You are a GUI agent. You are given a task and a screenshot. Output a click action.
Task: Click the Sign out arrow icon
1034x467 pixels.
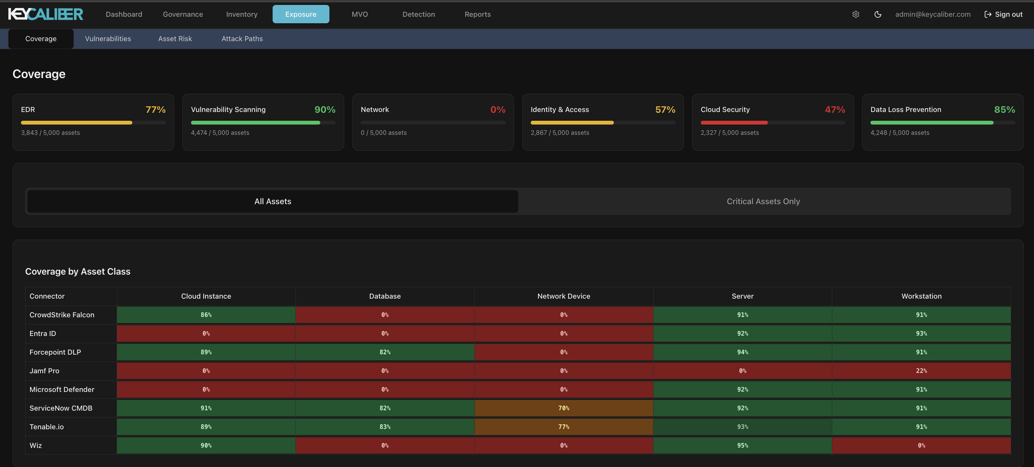coord(988,14)
